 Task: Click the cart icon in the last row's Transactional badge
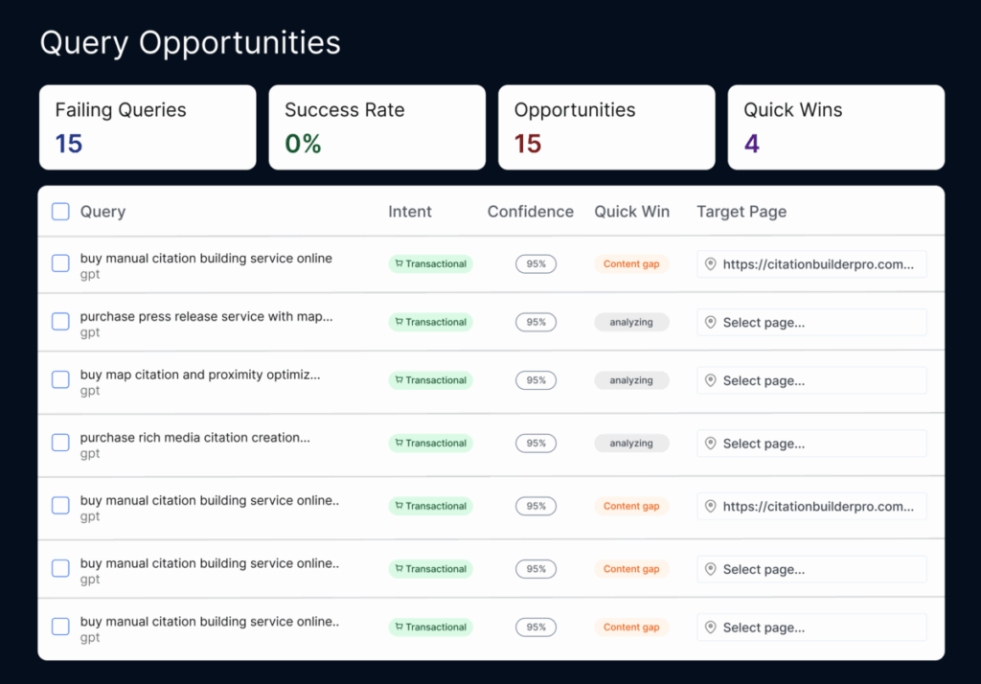pyautogui.click(x=398, y=627)
